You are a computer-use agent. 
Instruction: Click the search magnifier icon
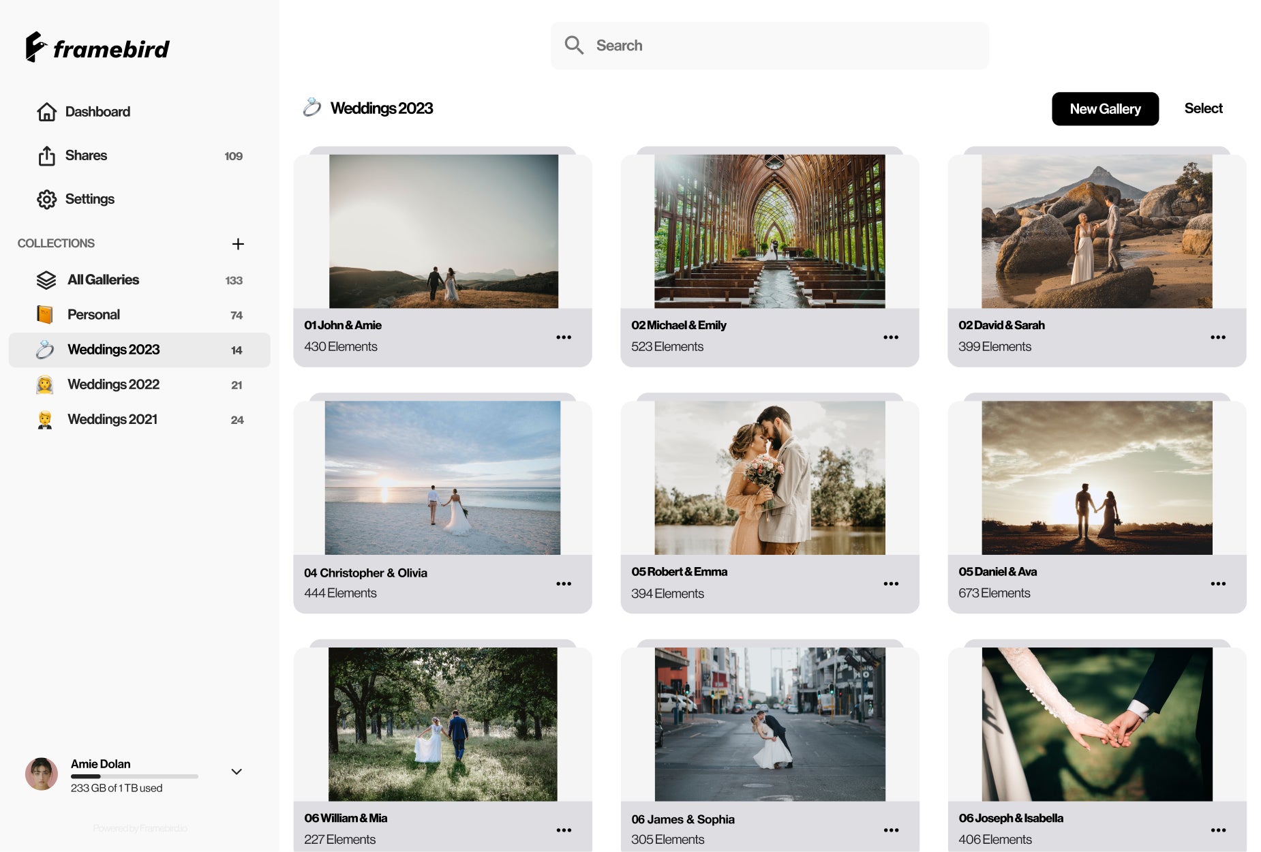574,46
